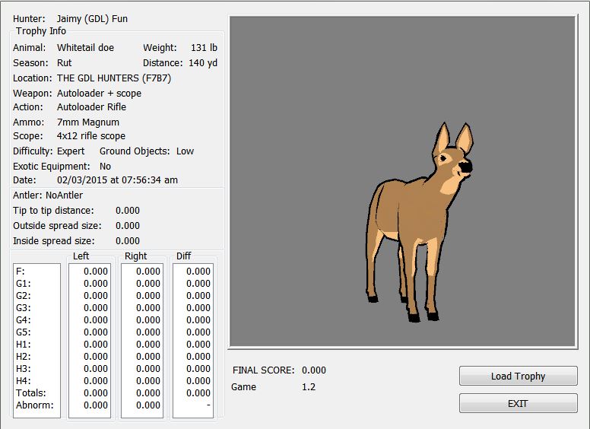
Task: Click hunter name Jaimy (GDL) Fun
Action: 92,17
